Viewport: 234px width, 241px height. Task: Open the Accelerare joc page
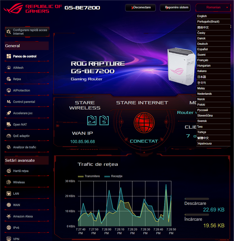(x=27, y=113)
